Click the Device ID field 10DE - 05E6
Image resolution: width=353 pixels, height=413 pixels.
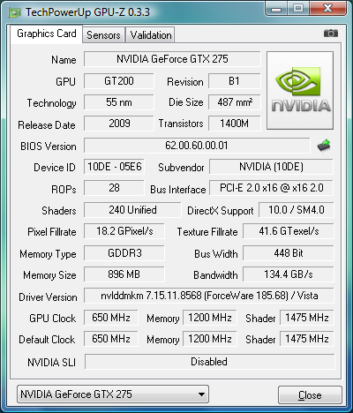114,167
